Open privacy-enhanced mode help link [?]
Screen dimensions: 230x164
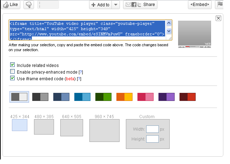tap(81, 72)
